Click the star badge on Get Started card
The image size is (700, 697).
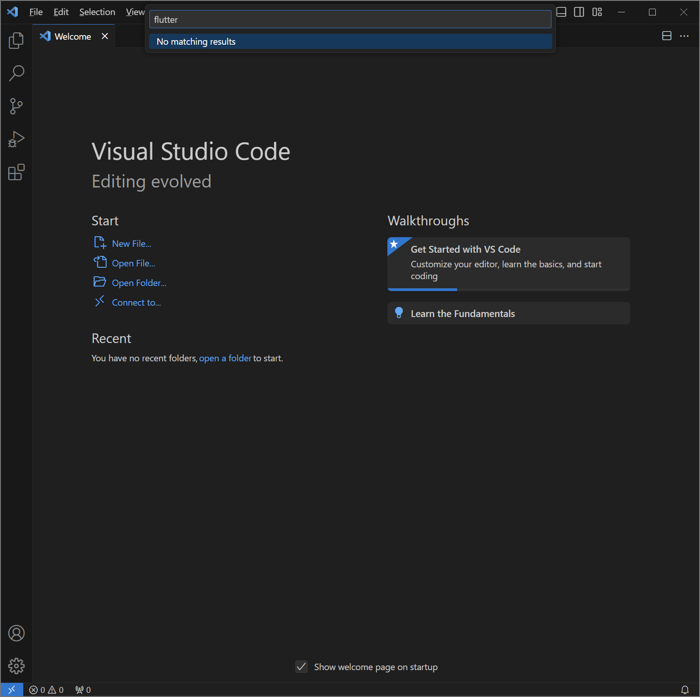(394, 244)
